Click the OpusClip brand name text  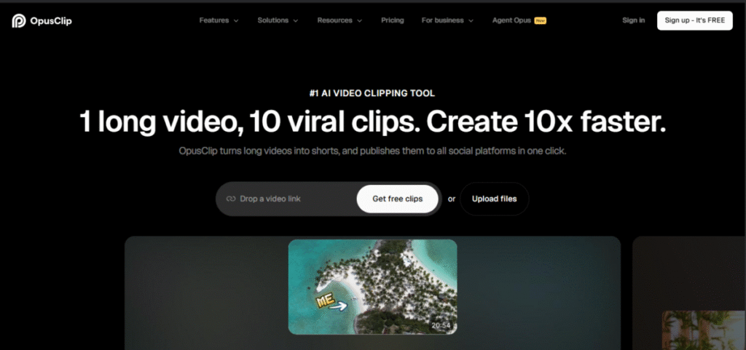click(51, 20)
